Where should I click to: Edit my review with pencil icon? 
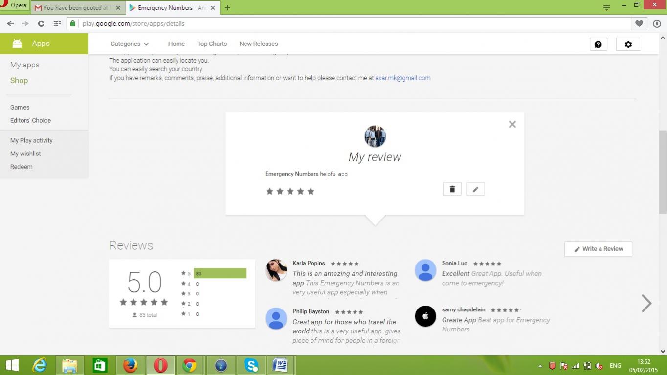coord(475,189)
